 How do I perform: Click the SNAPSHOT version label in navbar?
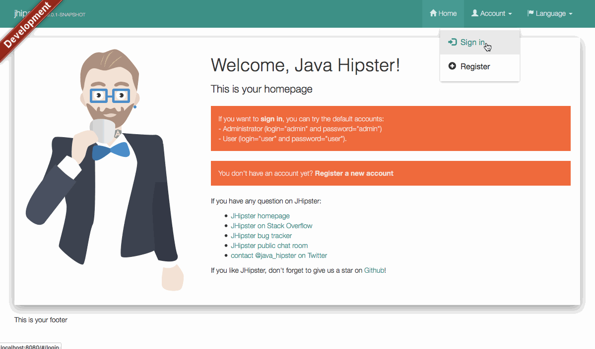(x=66, y=15)
